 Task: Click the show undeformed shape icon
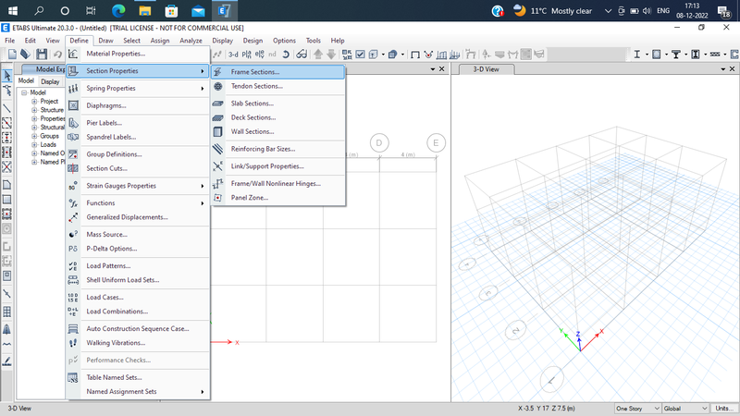tap(414, 55)
